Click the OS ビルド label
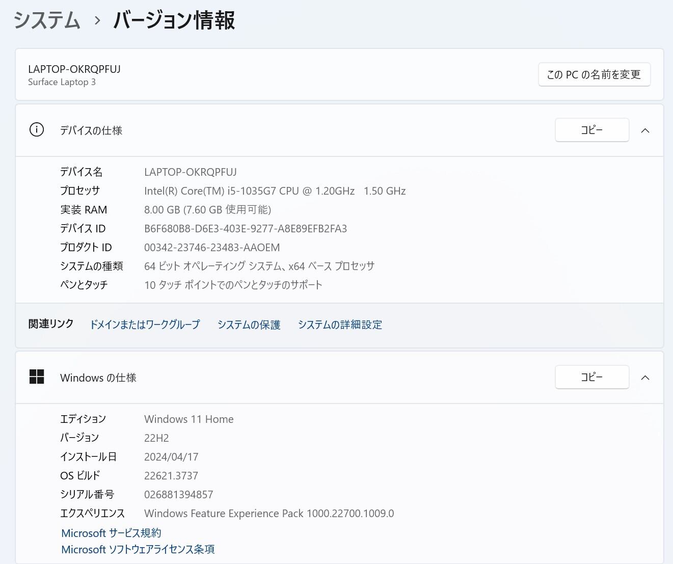 coord(80,476)
